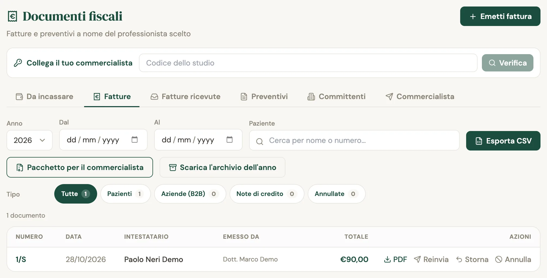547x278 pixels.
Task: Open the Committenti tab
Action: (x=336, y=97)
